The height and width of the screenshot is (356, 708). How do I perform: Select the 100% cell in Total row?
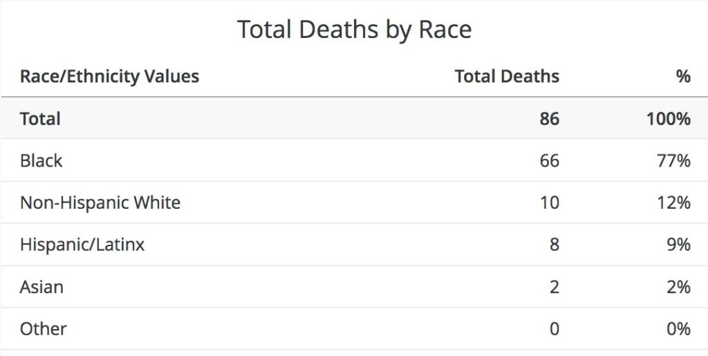click(668, 119)
